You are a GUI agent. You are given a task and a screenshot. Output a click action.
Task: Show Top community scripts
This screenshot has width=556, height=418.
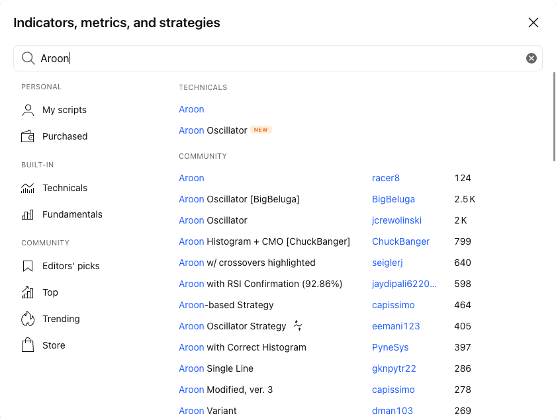coord(50,292)
